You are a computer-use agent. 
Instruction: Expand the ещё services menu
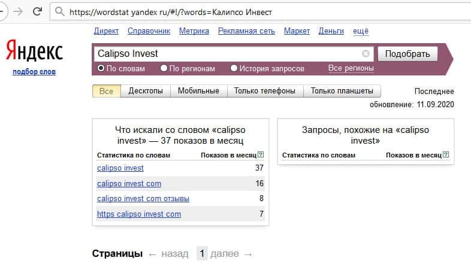[361, 31]
